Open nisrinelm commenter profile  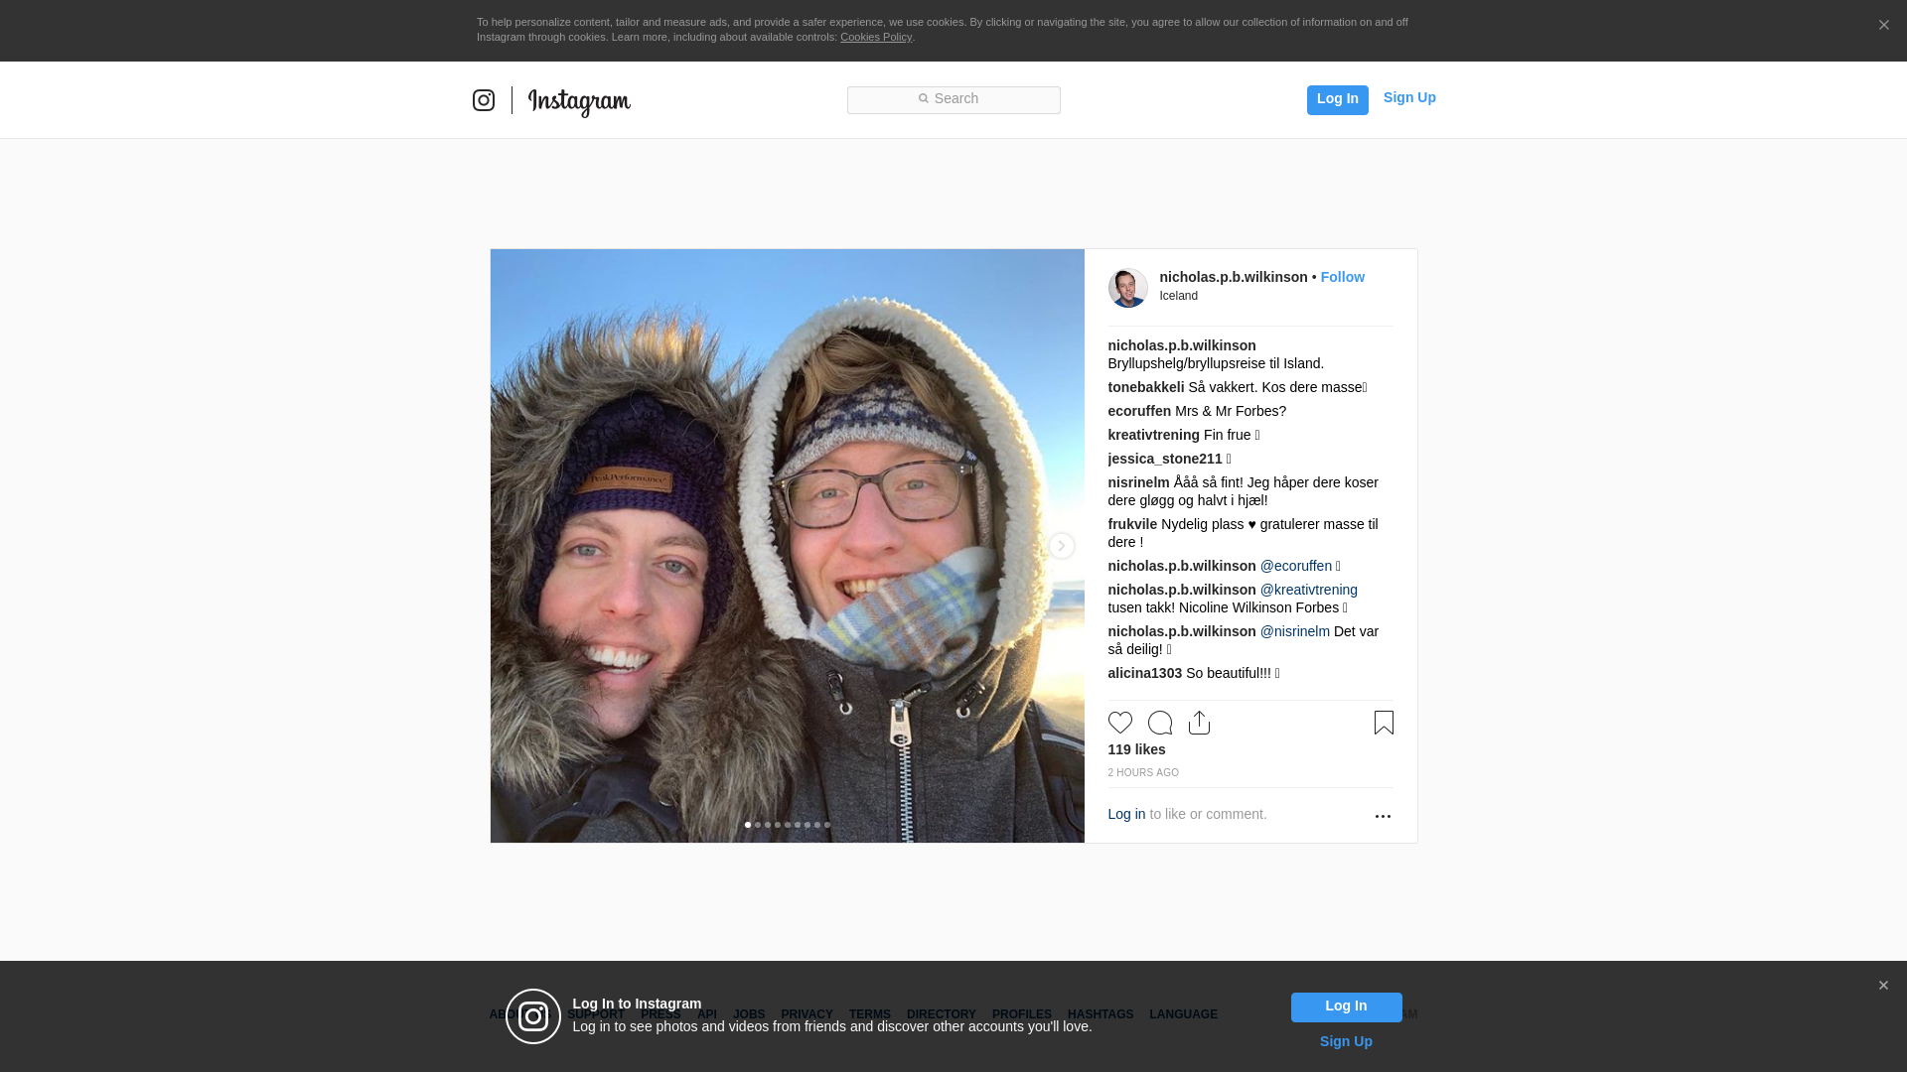(x=1138, y=482)
